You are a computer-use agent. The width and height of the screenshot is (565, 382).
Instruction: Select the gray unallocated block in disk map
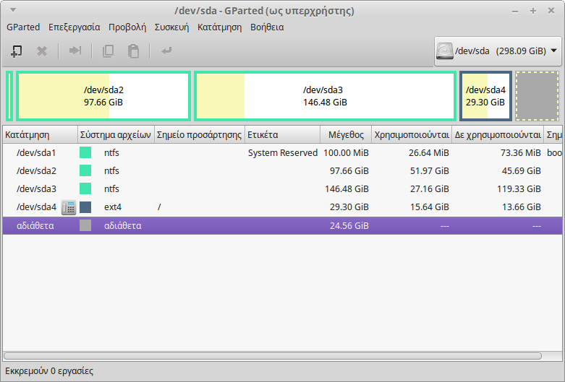click(x=537, y=96)
